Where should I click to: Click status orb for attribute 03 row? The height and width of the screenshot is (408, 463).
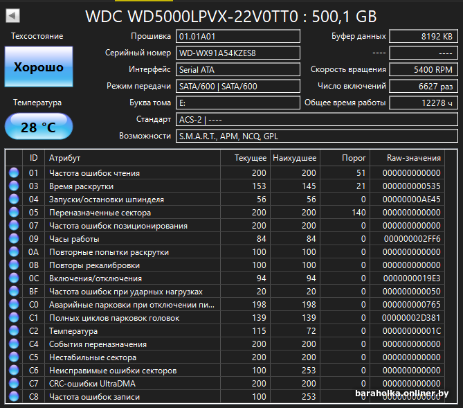14,186
